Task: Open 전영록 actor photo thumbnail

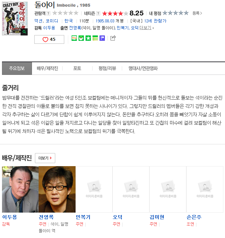Action: [57, 189]
